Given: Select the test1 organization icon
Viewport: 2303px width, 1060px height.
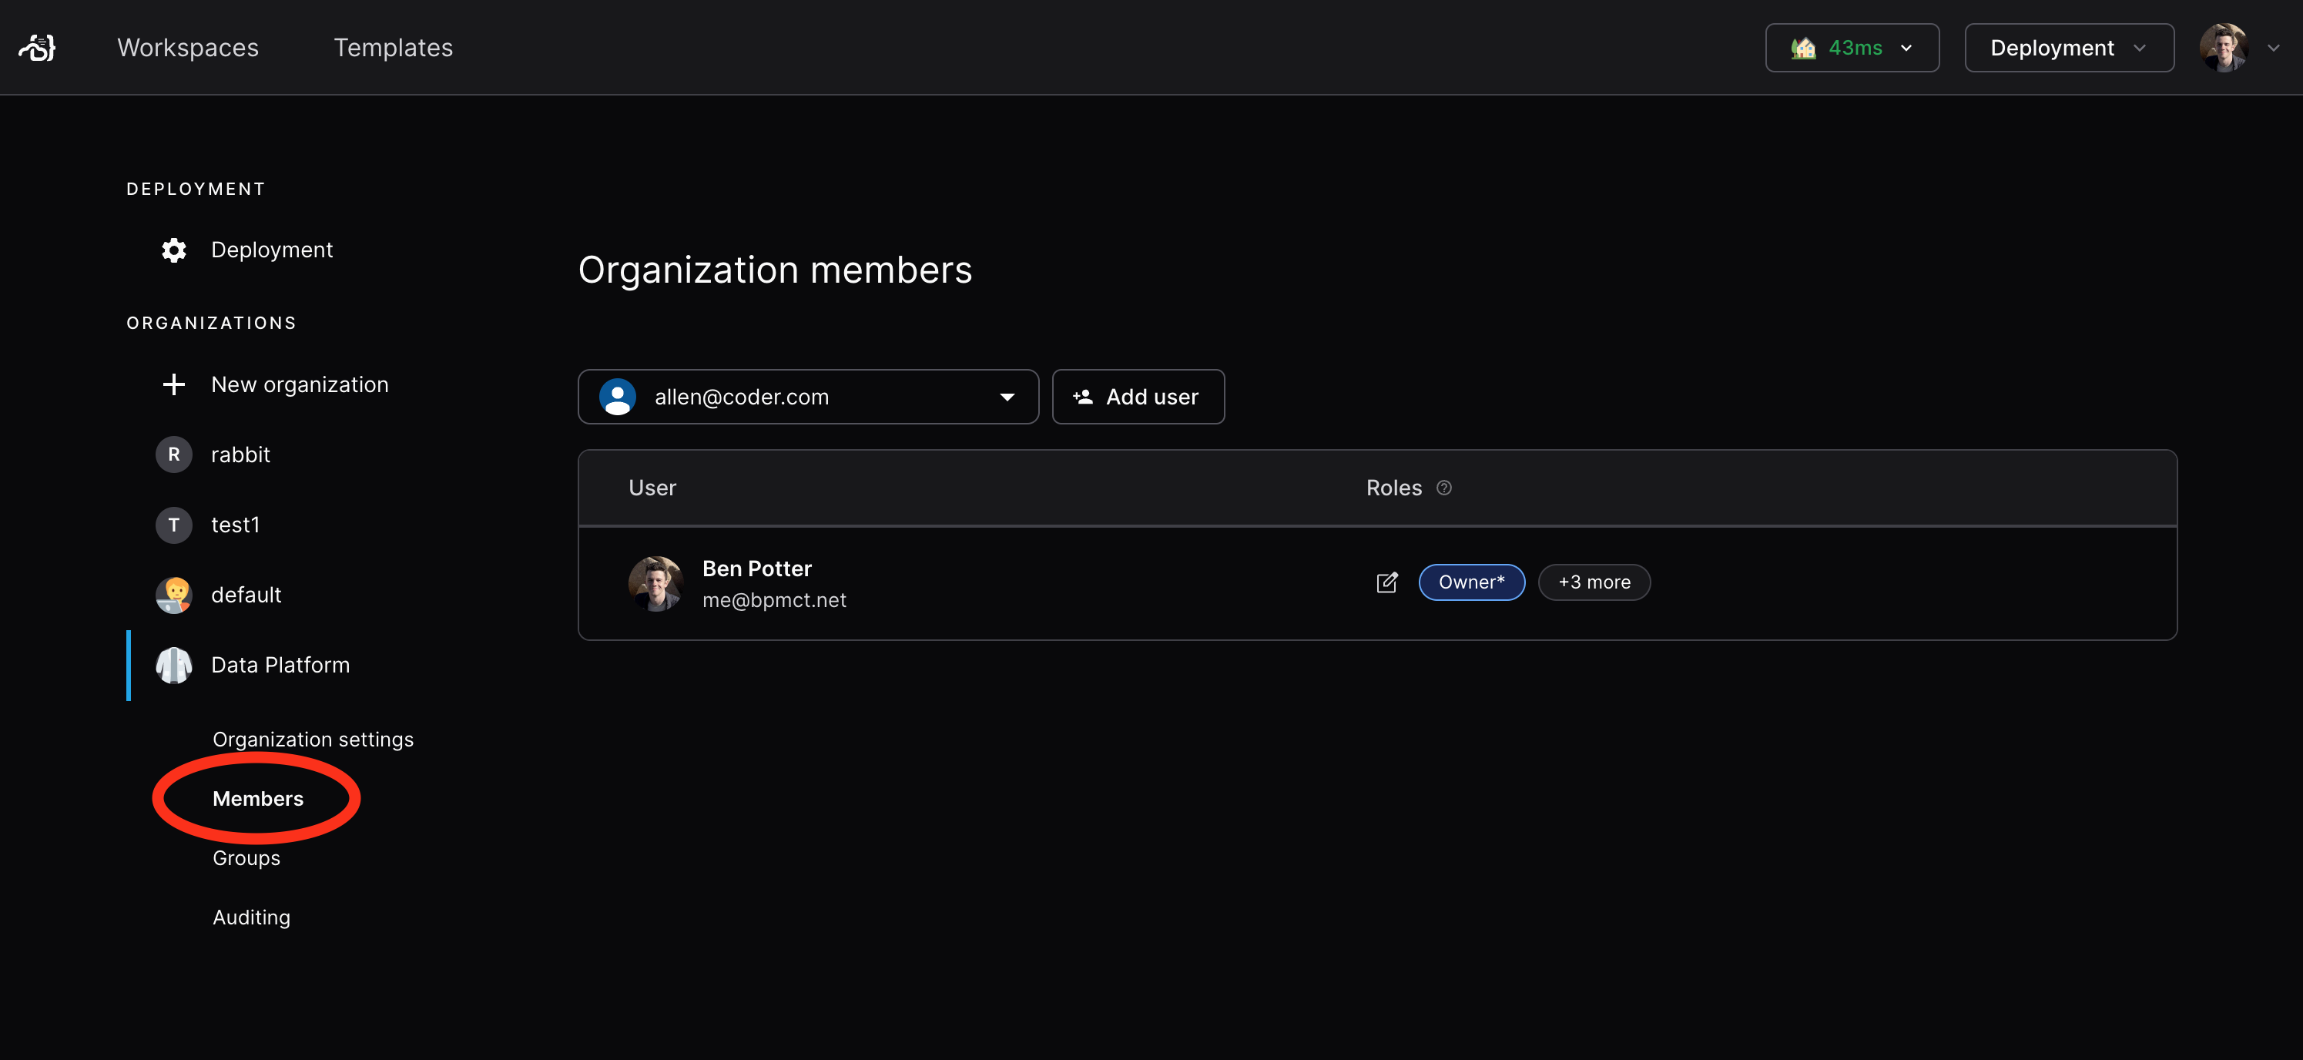Looking at the screenshot, I should (x=173, y=525).
